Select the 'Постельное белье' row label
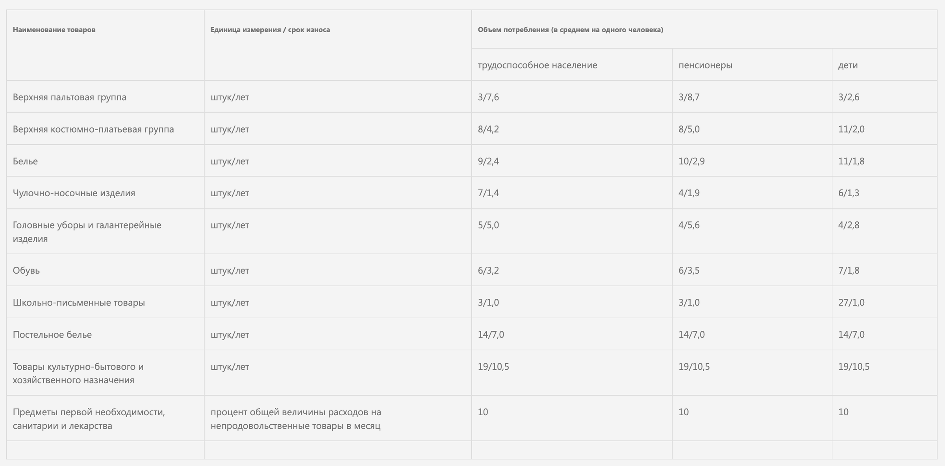945x466 pixels. tap(52, 335)
